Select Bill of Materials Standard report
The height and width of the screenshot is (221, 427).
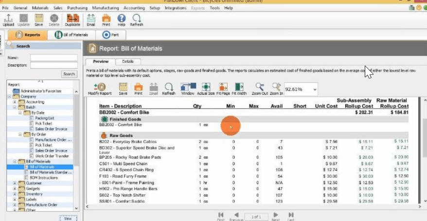click(x=51, y=172)
